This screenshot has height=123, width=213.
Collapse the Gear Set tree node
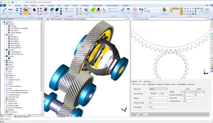pyautogui.click(x=5, y=50)
